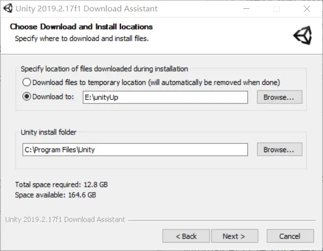Click the 'Space available: 164.6 GB' text

coord(55,195)
